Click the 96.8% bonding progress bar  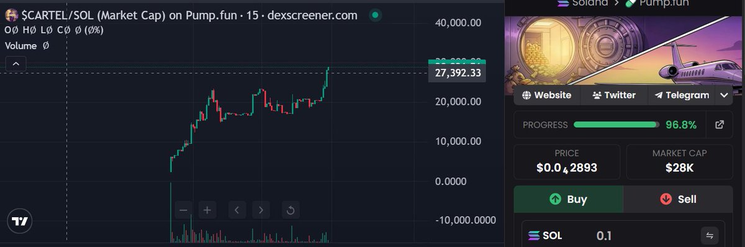[616, 125]
